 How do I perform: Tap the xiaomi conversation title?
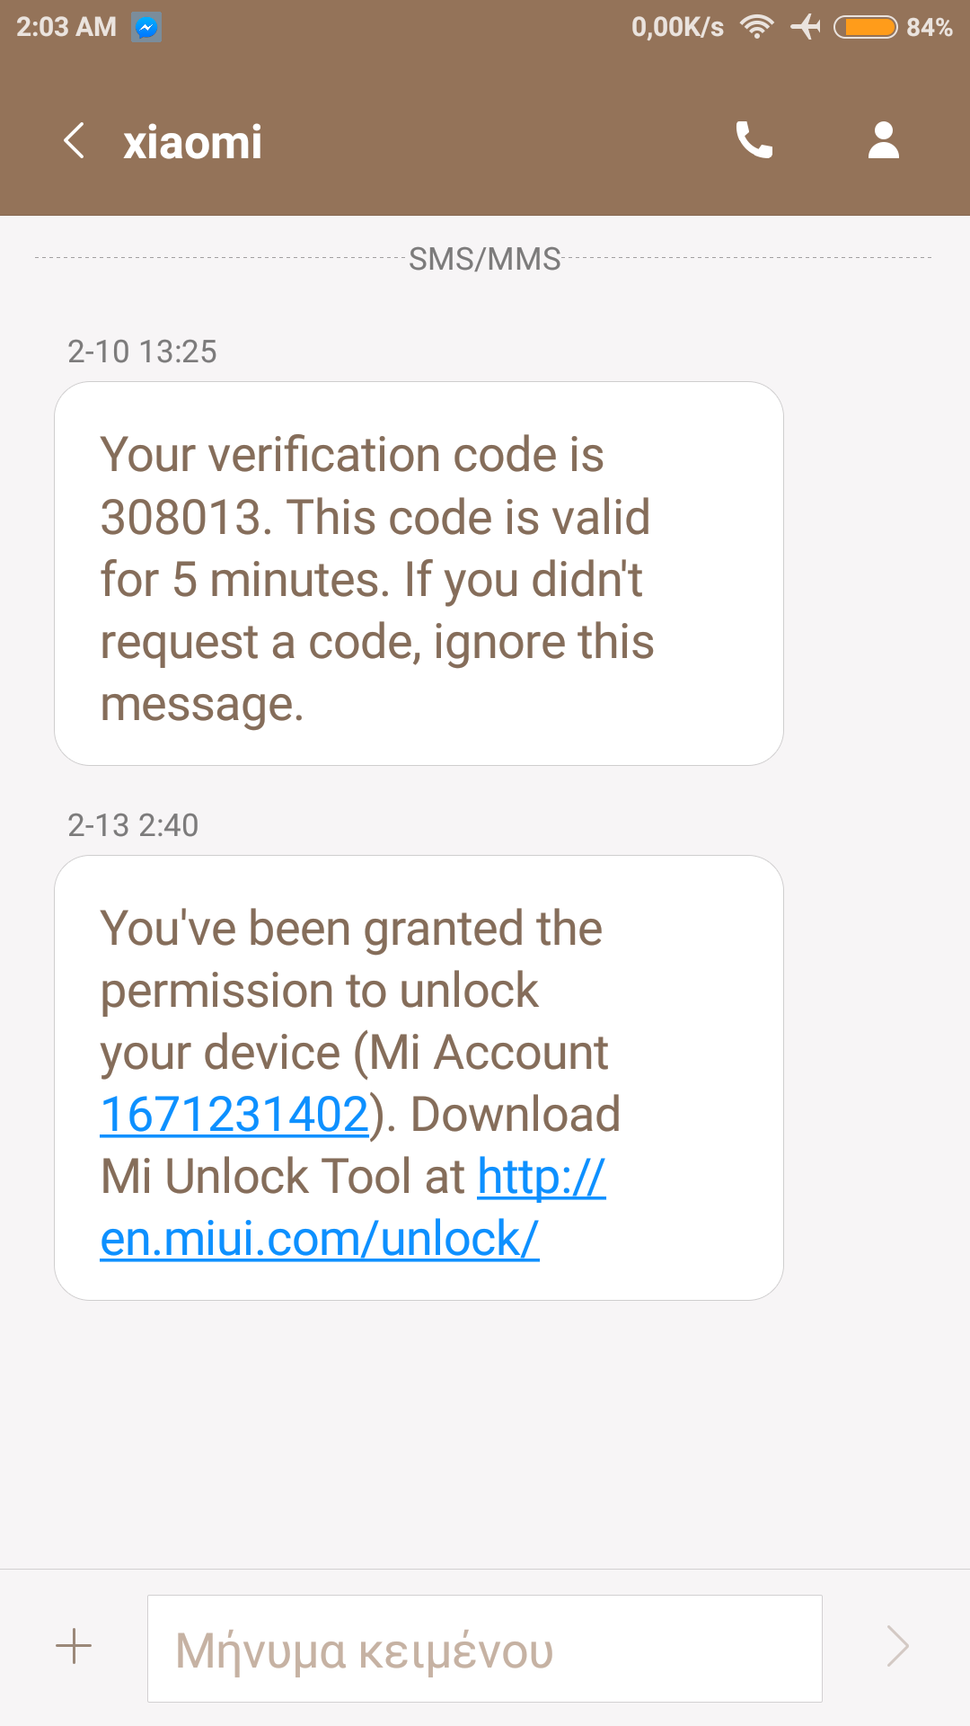[192, 142]
